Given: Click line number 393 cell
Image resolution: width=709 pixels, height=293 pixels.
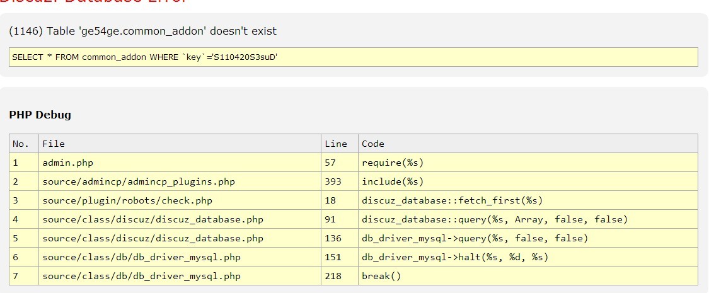Looking at the screenshot, I should (x=333, y=181).
